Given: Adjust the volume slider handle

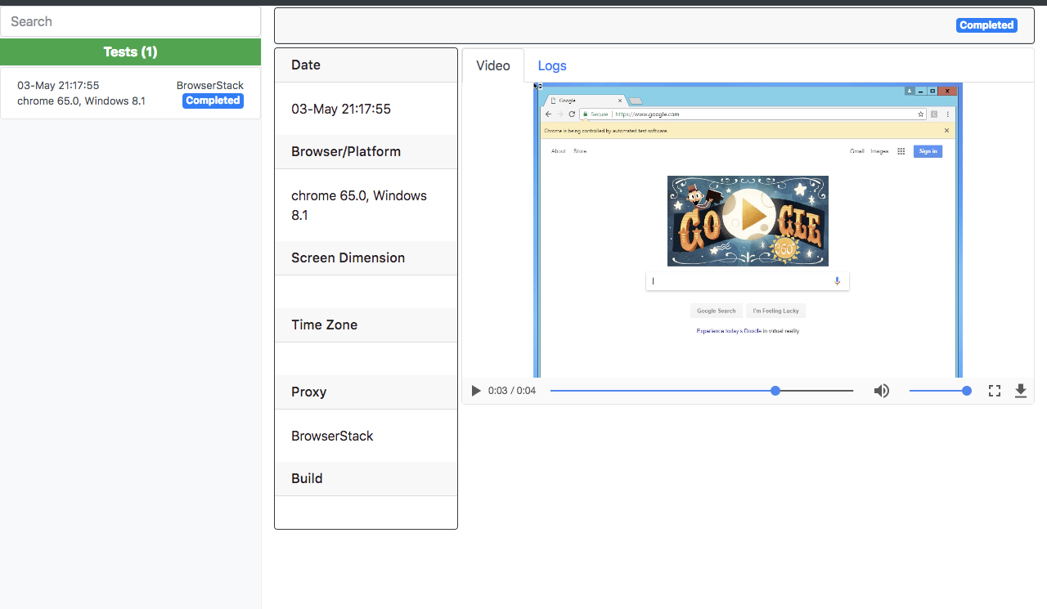Looking at the screenshot, I should point(967,390).
